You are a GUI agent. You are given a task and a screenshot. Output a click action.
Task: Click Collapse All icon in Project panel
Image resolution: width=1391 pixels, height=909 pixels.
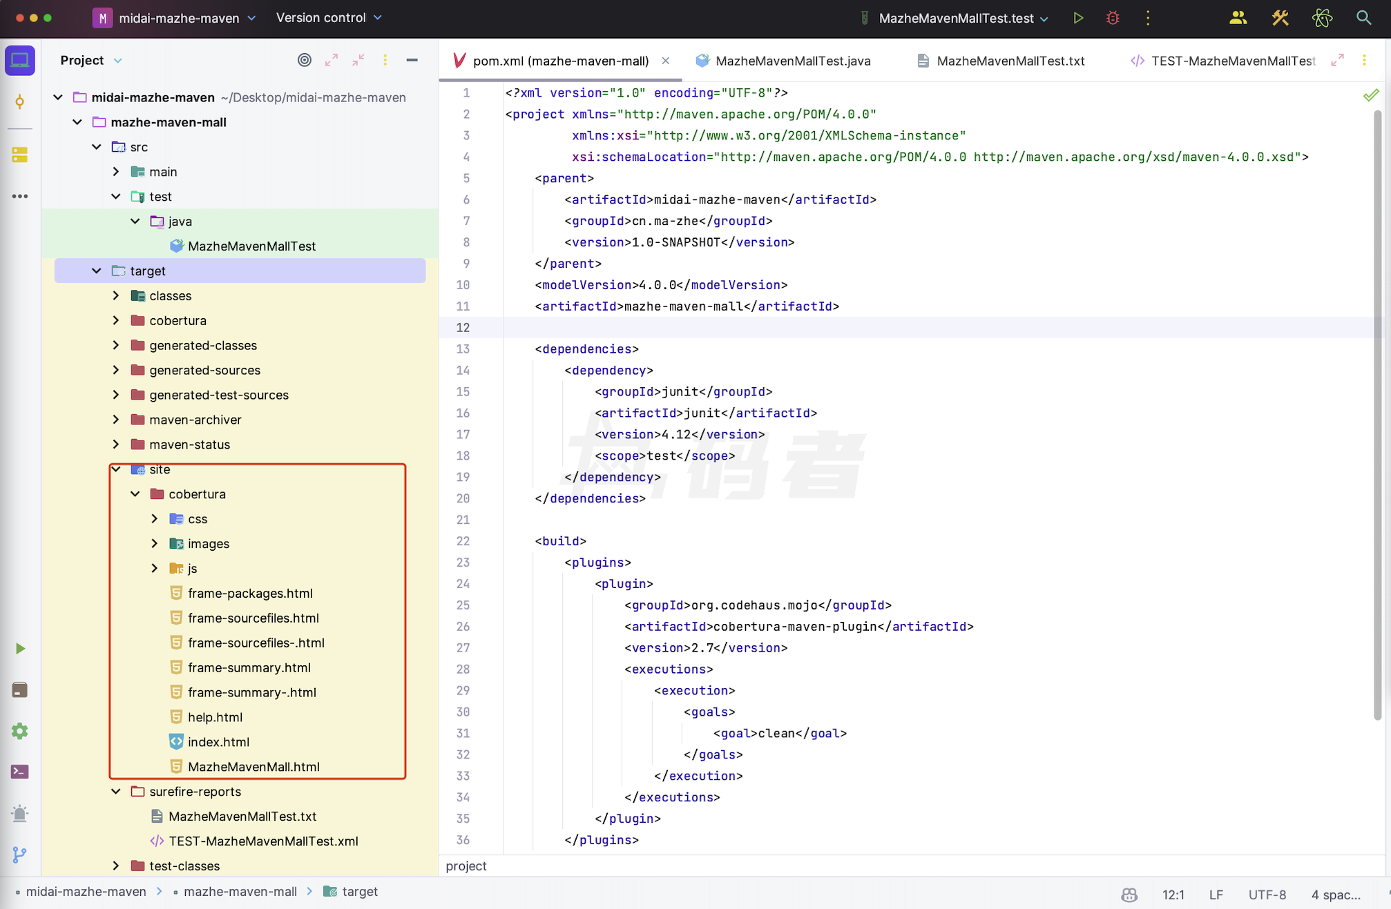tap(358, 60)
